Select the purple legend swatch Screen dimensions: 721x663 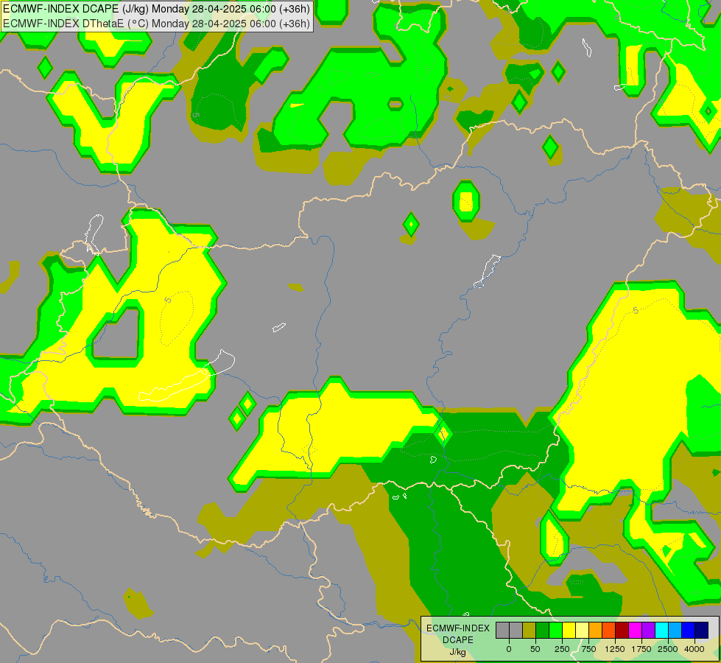tap(648, 630)
